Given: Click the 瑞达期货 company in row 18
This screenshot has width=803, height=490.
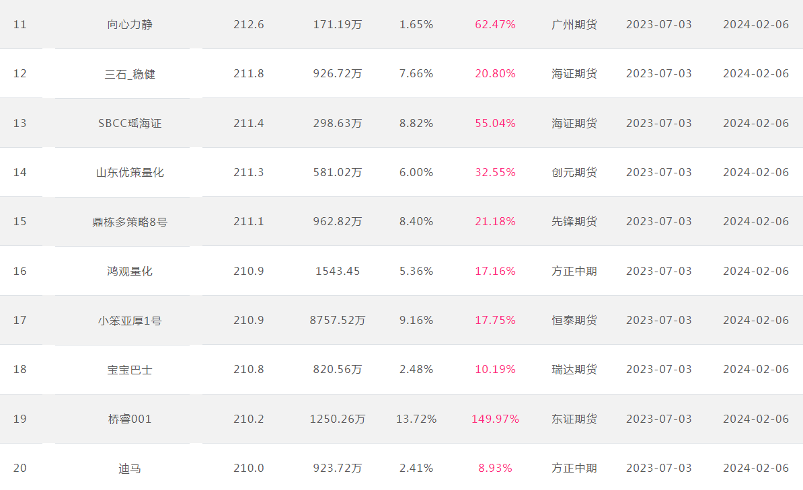Looking at the screenshot, I should [x=574, y=370].
